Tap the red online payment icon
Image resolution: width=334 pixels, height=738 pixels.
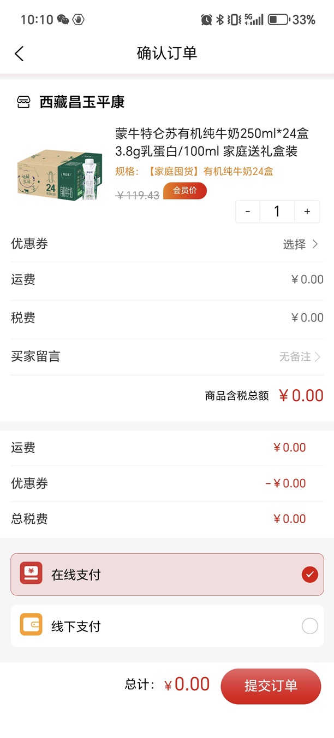31,573
